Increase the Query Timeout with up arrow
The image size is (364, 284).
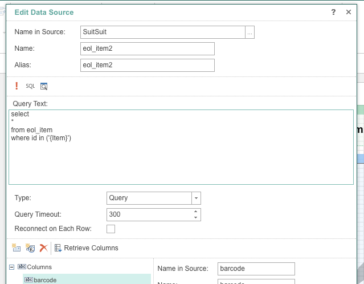[x=196, y=212]
